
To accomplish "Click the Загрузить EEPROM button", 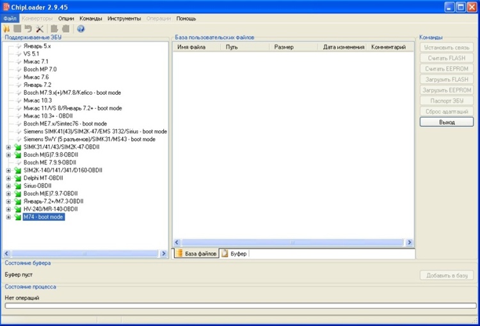I will point(447,90).
